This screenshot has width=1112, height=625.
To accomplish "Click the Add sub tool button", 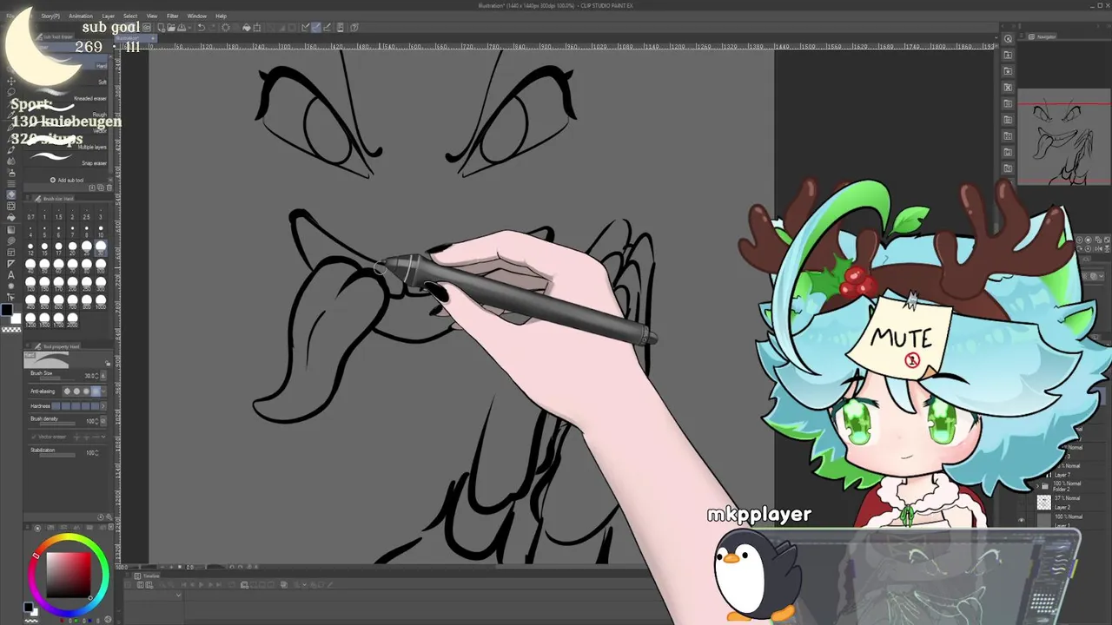I will [x=67, y=180].
